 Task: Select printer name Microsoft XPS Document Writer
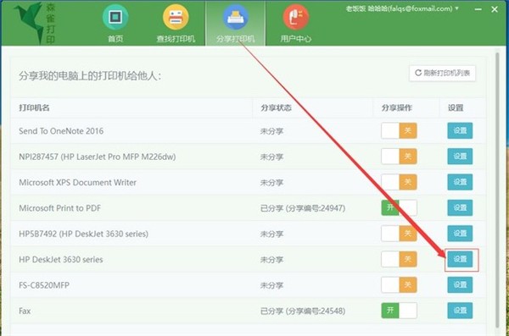tap(77, 183)
